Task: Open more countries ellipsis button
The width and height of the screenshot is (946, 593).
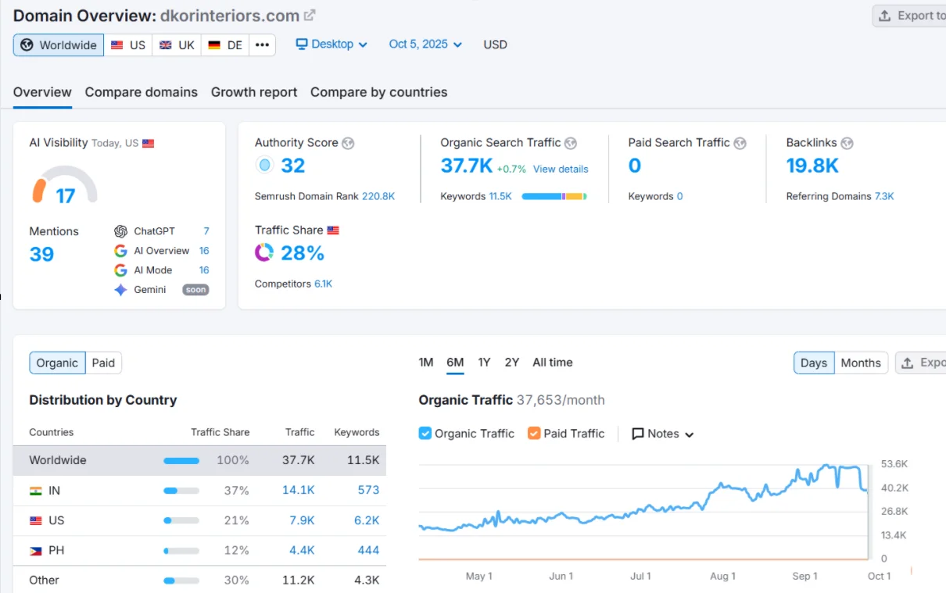Action: 262,45
